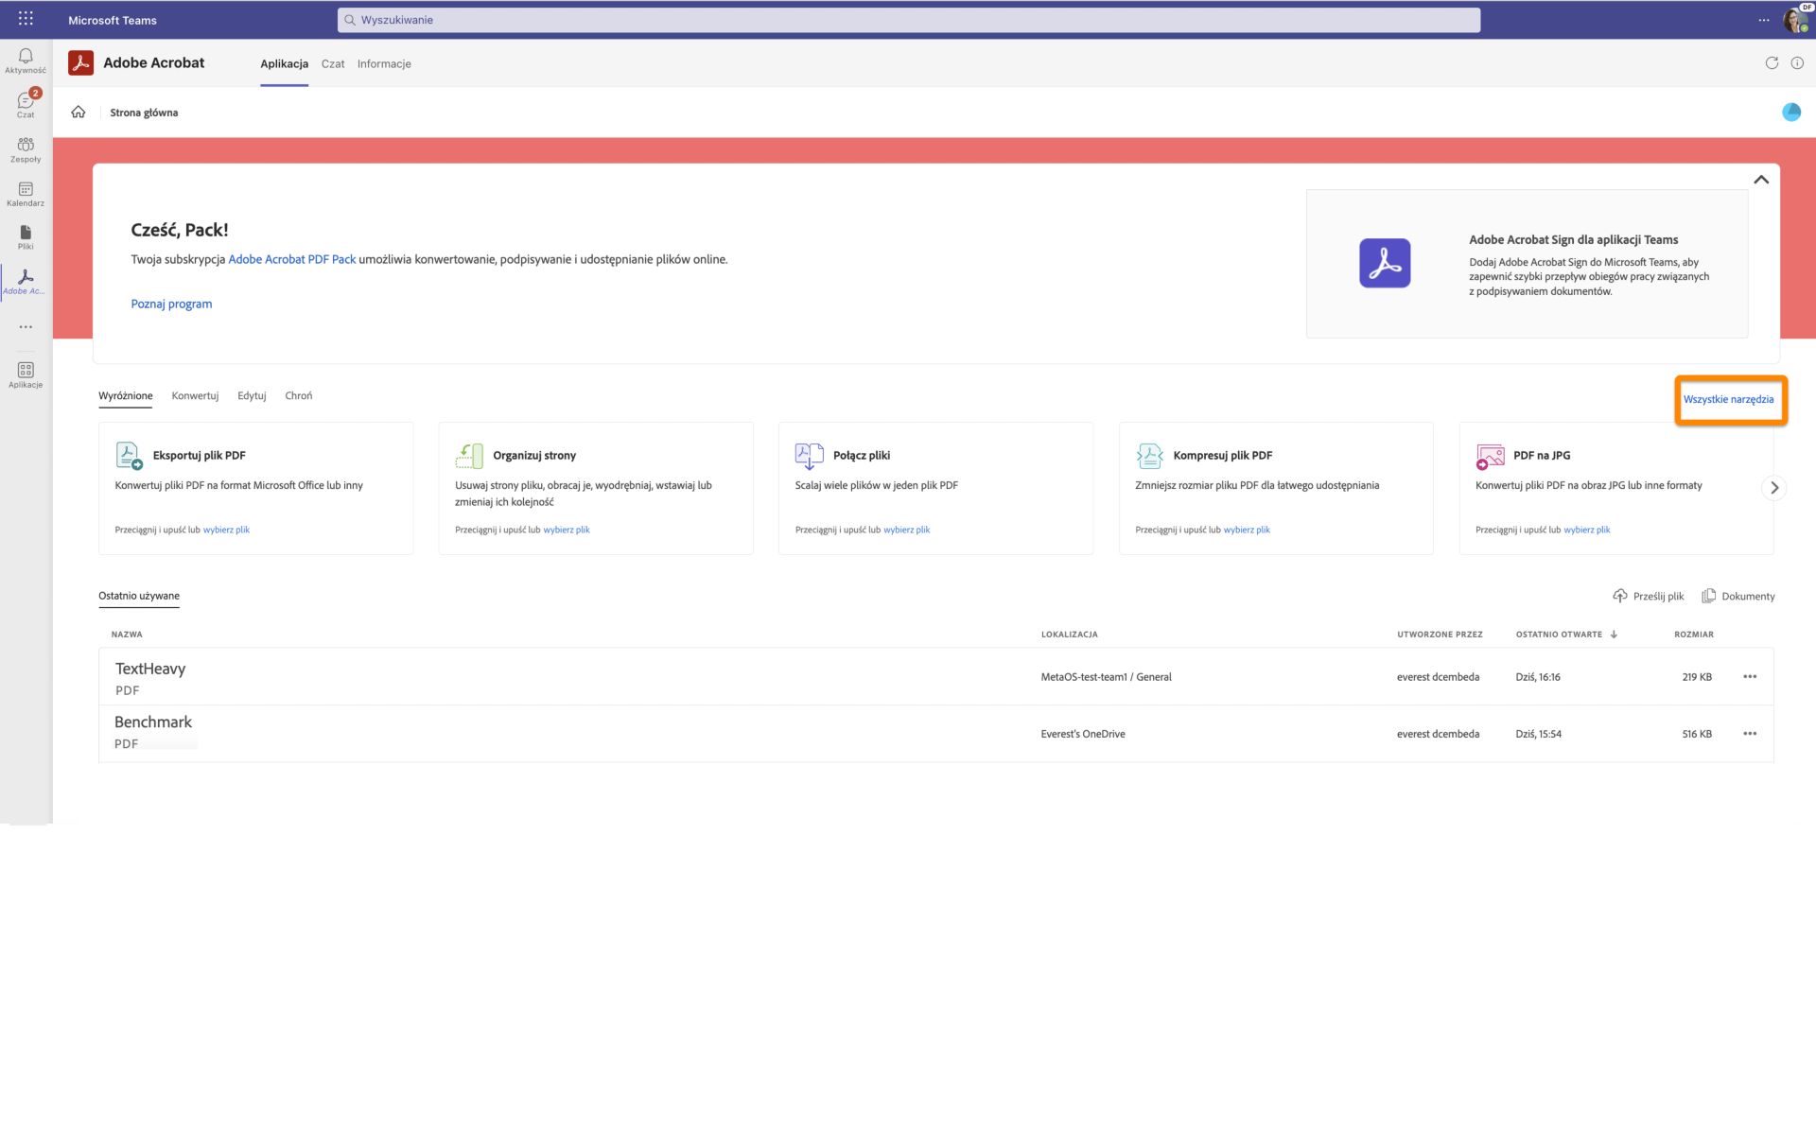1816x1131 pixels.
Task: Select the Wyróżnione tools tab
Action: click(126, 395)
